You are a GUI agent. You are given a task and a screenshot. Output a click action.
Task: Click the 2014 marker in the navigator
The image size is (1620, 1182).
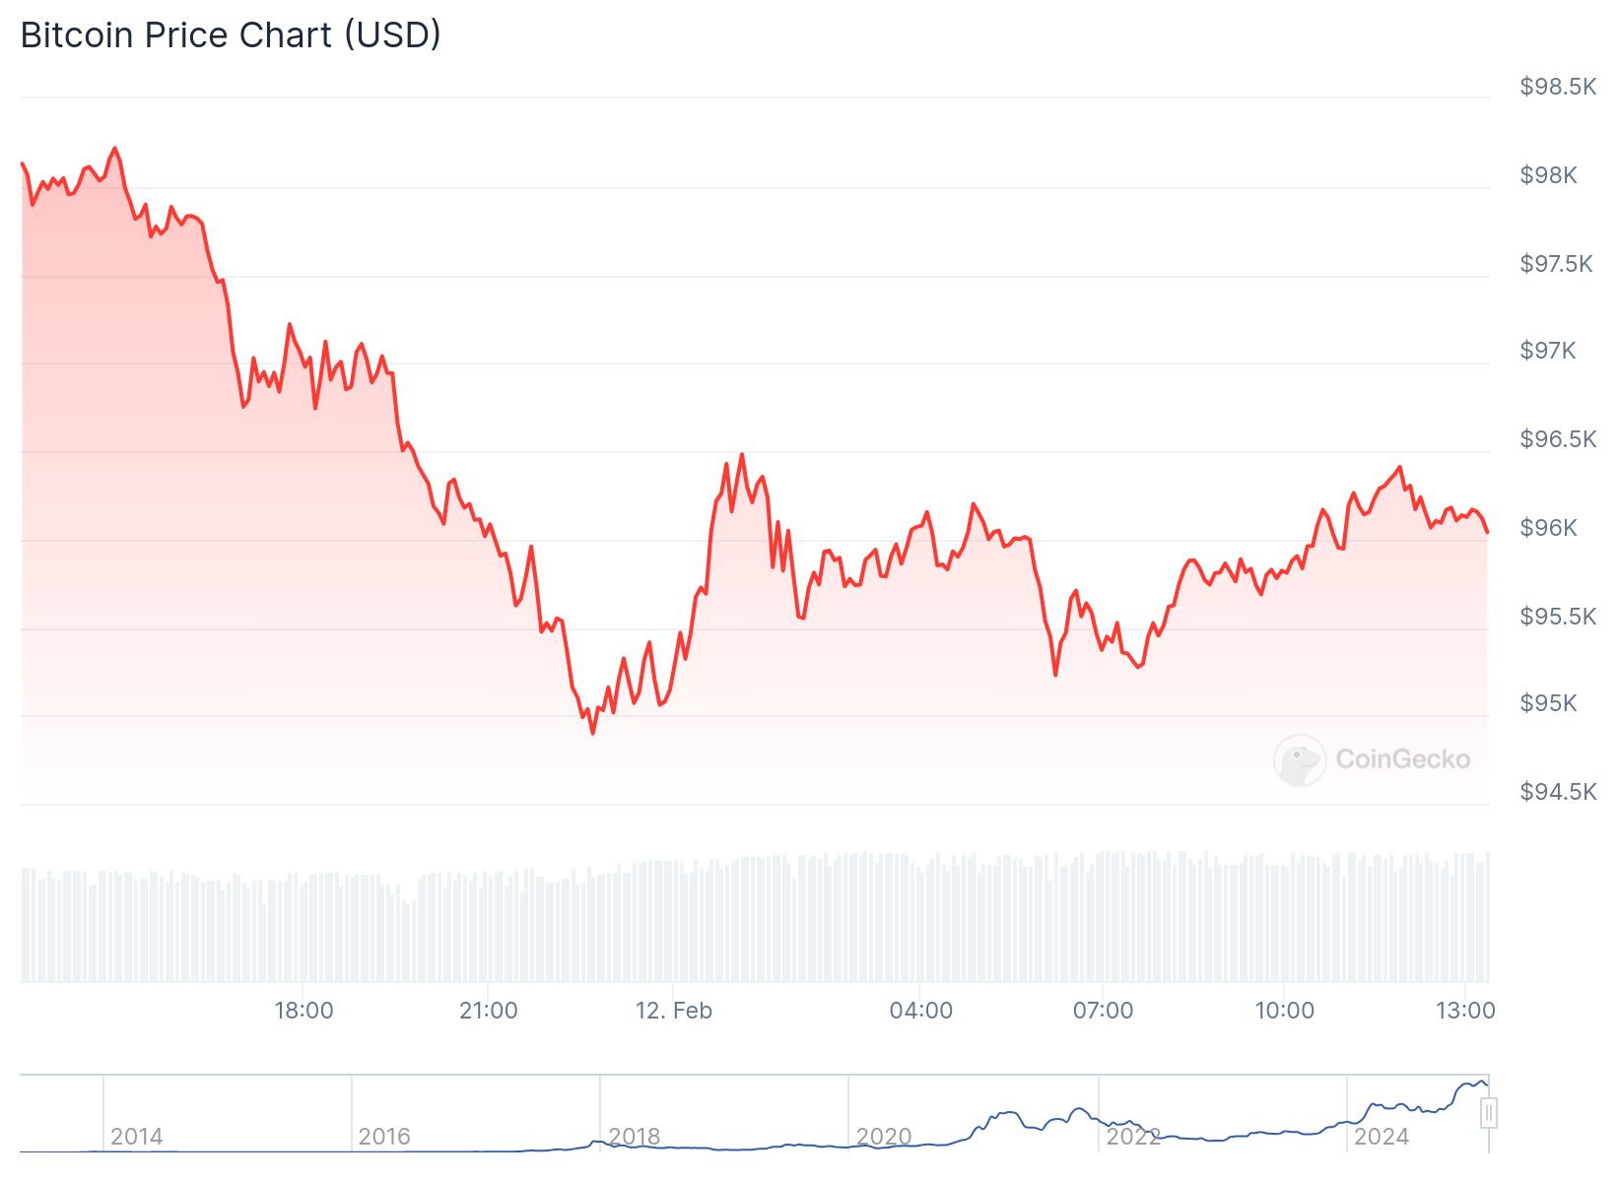point(136,1137)
